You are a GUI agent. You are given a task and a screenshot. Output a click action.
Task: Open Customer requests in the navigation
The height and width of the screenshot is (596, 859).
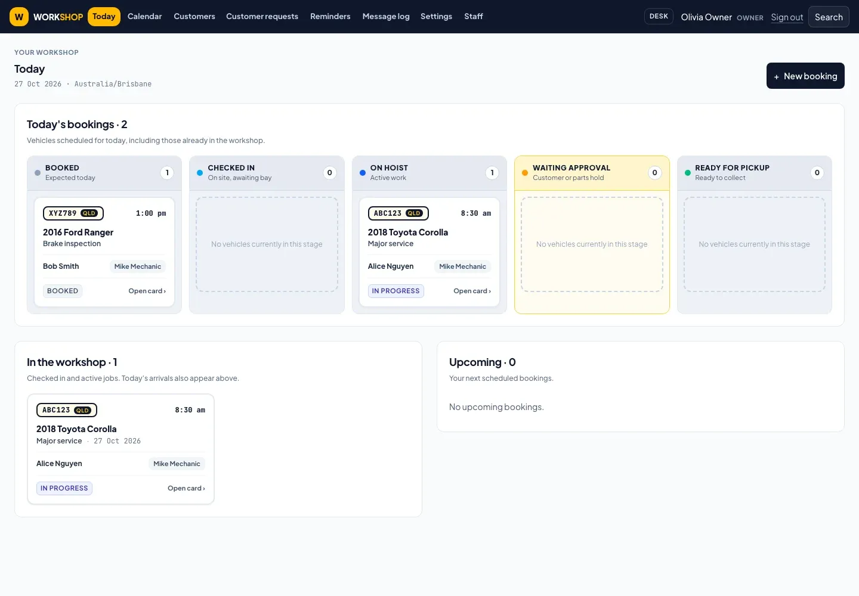[262, 17]
